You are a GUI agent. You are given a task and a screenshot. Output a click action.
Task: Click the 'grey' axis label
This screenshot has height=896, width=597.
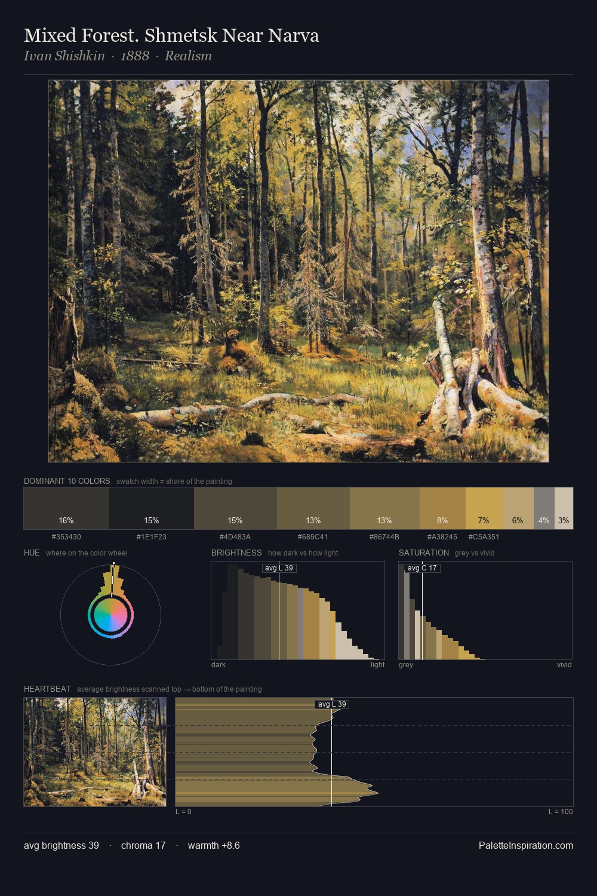pos(406,665)
